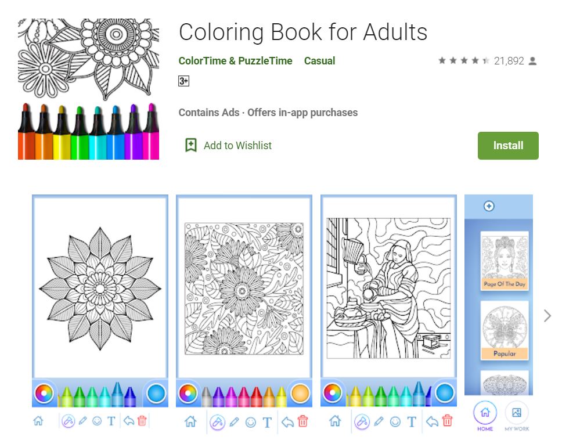The width and height of the screenshot is (562, 440).
Task: Click the home icon in first screenshot
Action: point(38,421)
